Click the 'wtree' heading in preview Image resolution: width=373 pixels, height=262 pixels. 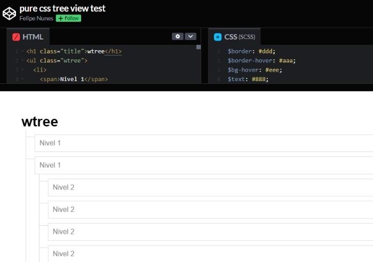[x=39, y=122]
